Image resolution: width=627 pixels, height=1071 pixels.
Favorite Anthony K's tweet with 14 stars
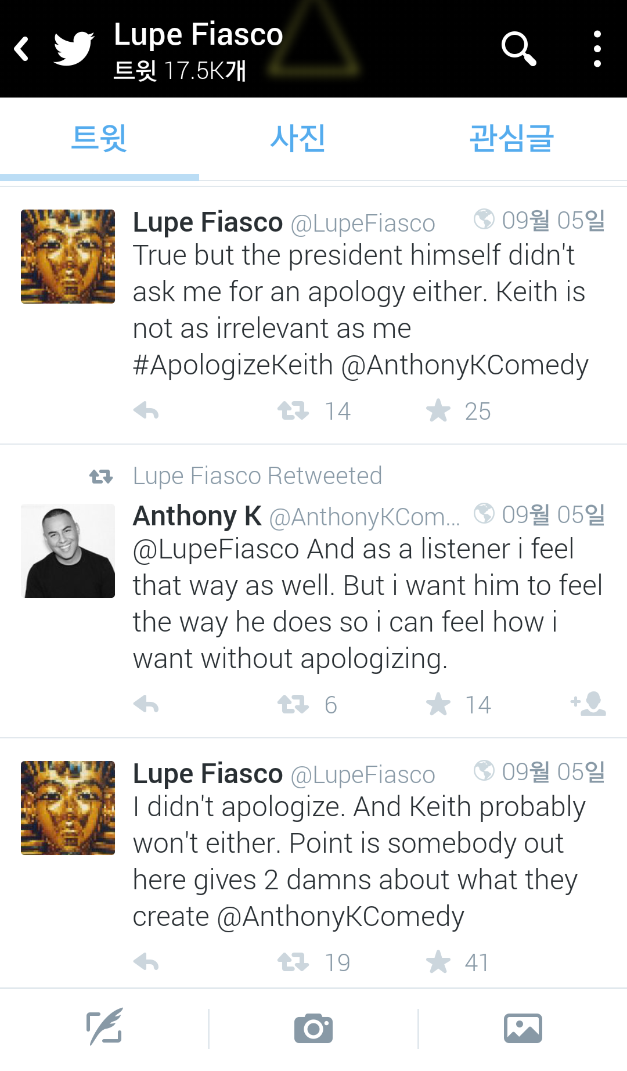click(438, 705)
